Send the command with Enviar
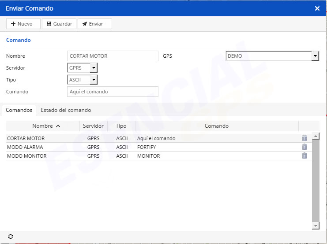The width and height of the screenshot is (327, 244). 95,24
